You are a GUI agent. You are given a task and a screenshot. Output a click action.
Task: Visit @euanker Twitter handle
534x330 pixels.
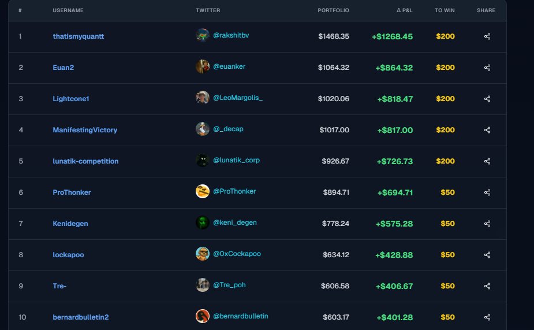(x=229, y=66)
